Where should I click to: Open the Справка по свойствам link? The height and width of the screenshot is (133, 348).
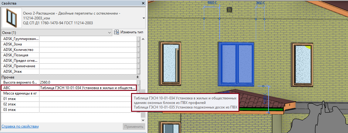pos(20,126)
